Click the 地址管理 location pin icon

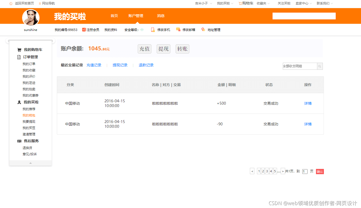coord(203,30)
